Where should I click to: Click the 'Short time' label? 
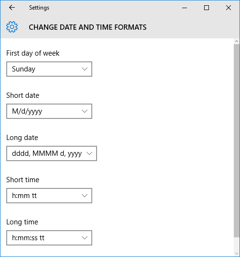tap(23, 180)
